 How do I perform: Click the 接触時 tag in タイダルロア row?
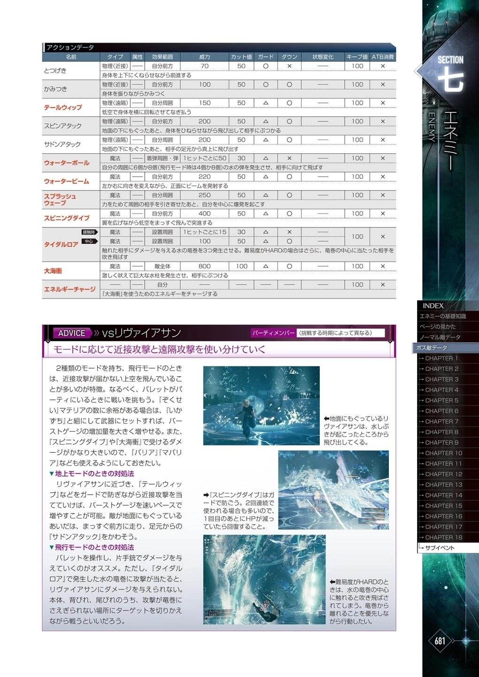point(89,232)
